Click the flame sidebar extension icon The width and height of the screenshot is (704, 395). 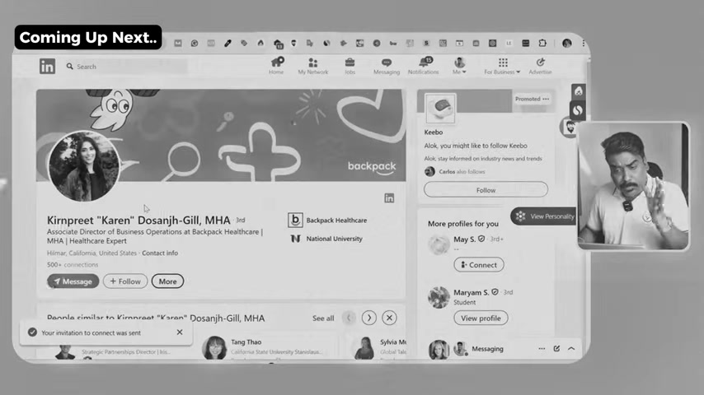tap(579, 91)
